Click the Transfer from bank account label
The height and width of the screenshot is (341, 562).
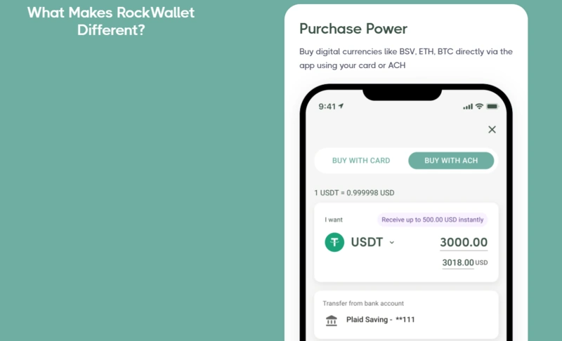coord(363,303)
